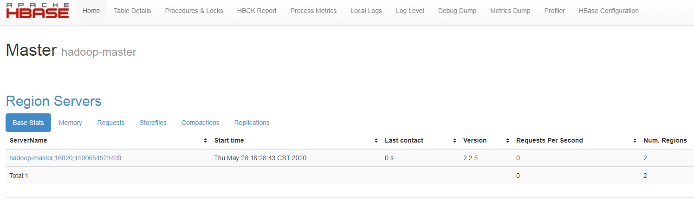This screenshot has width=694, height=209.
Task: Open HBase Configuration page
Action: tap(609, 11)
